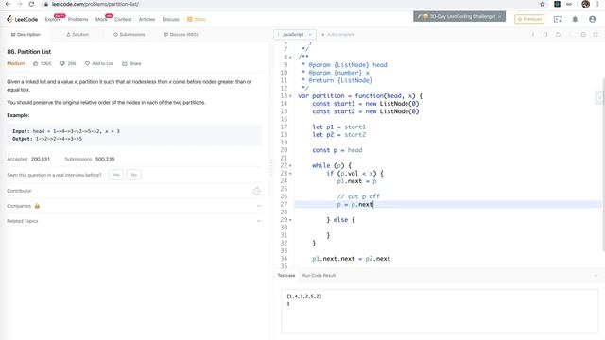The image size is (605, 340).
Task: Collapse the console panel chevron
Action: pos(596,276)
